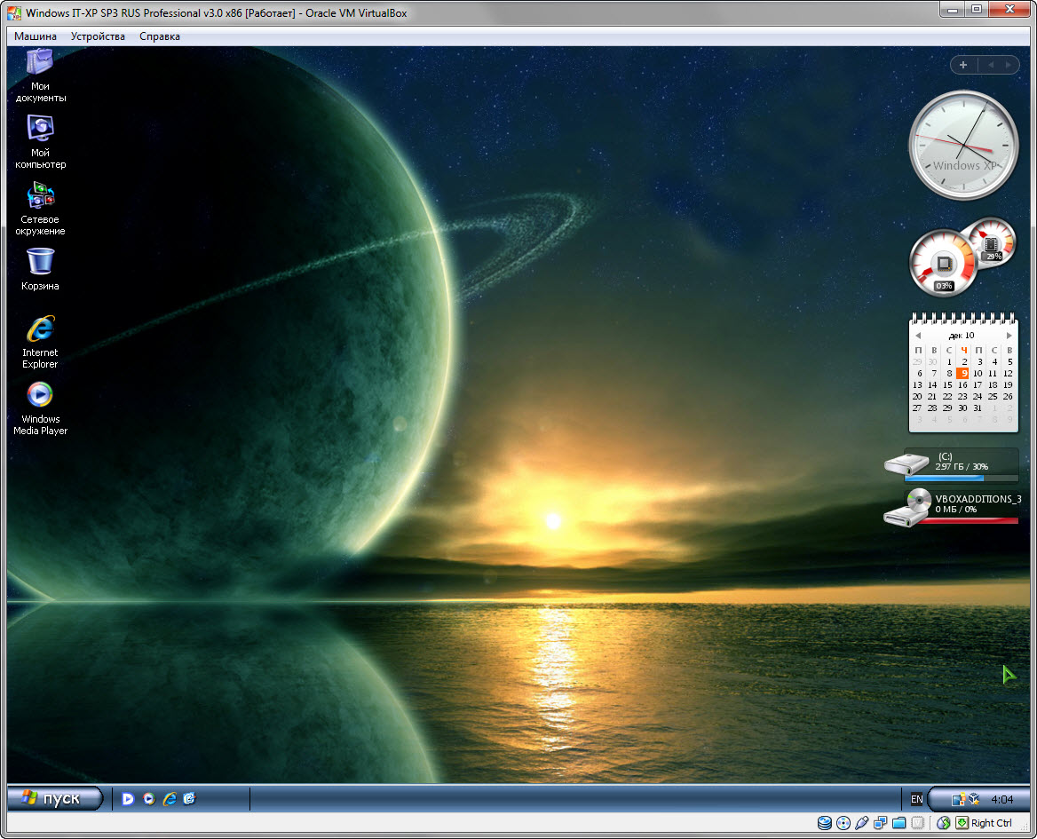Click the VirtualBox Guest Additions tray icon

[x=973, y=799]
